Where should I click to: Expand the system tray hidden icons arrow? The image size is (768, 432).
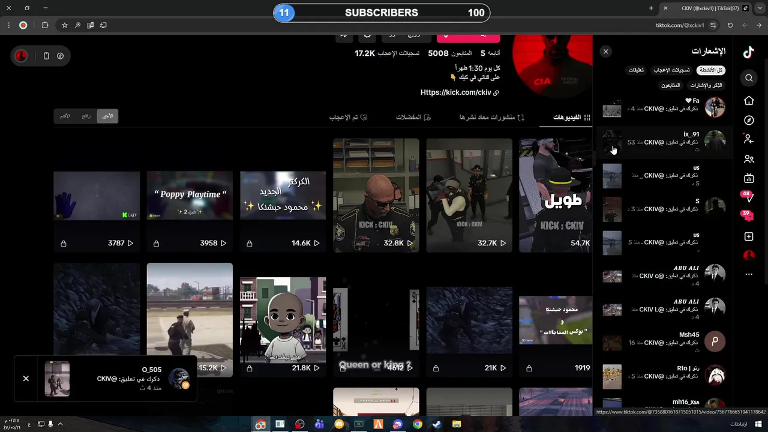(x=60, y=424)
